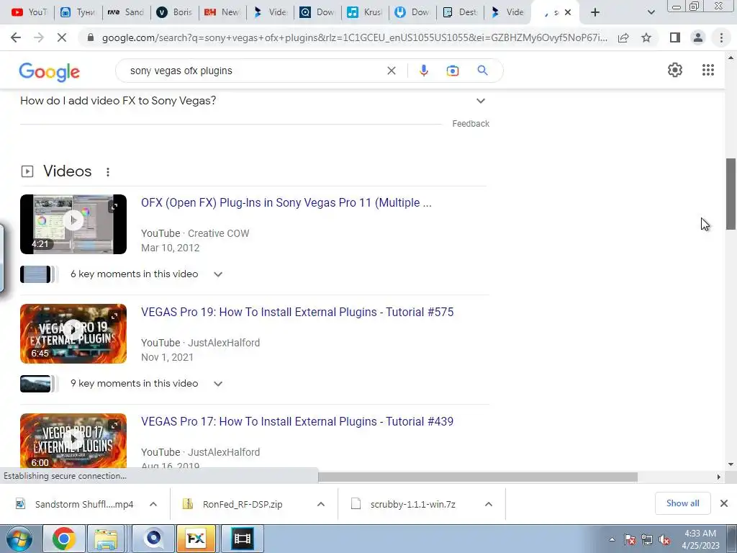737x553 pixels.
Task: Open the taskbar clock showing 4:33 AM
Action: click(700, 539)
